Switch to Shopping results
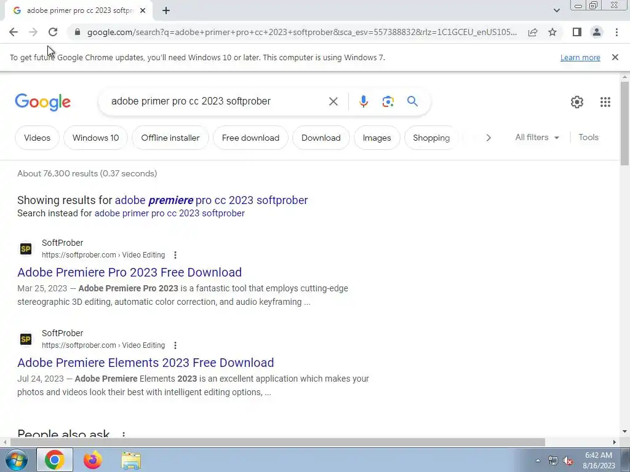This screenshot has width=630, height=472. point(431,138)
